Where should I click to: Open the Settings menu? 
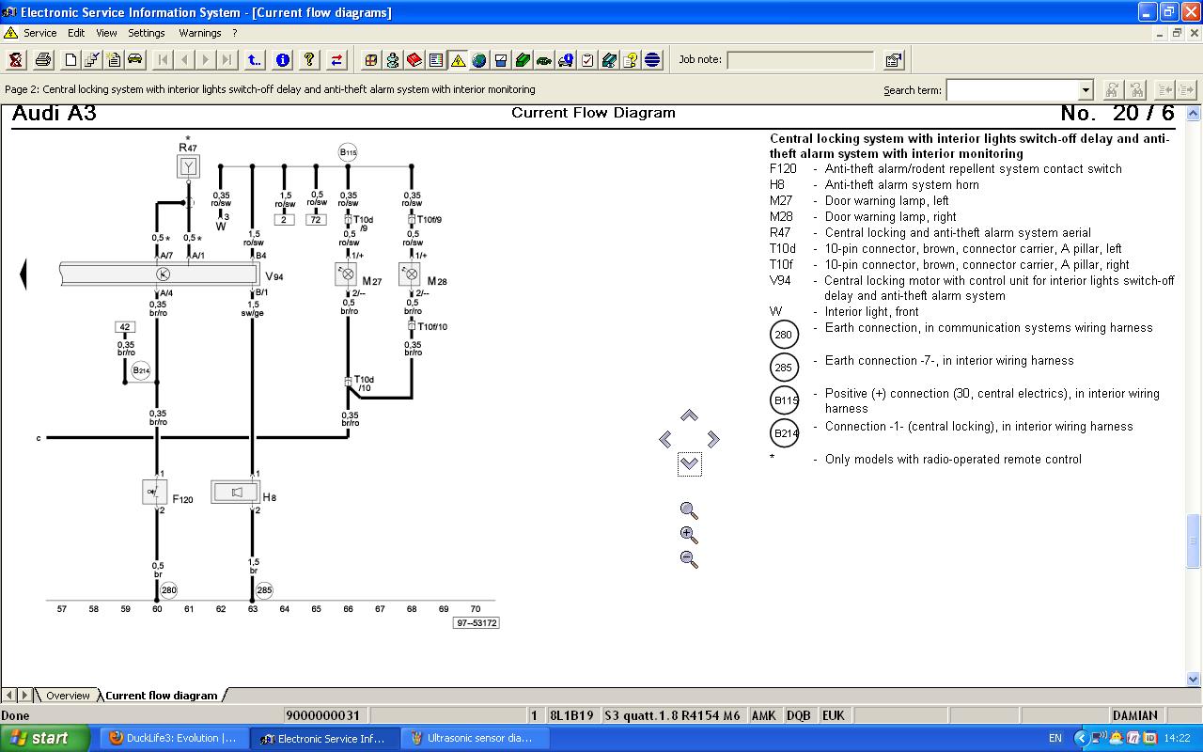[x=147, y=33]
